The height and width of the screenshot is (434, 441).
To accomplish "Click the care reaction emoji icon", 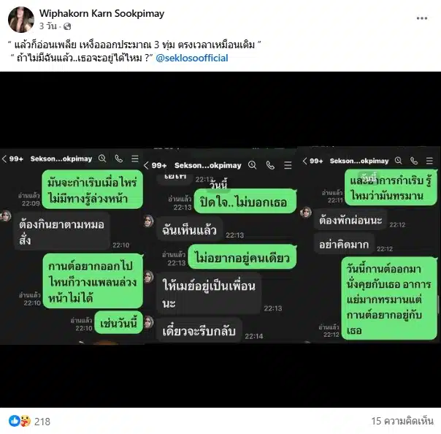I will [x=26, y=421].
